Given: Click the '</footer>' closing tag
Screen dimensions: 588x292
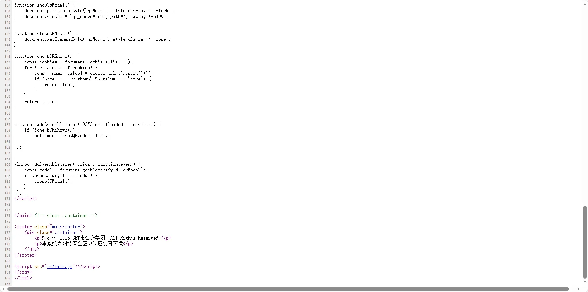Looking at the screenshot, I should pyautogui.click(x=26, y=255).
